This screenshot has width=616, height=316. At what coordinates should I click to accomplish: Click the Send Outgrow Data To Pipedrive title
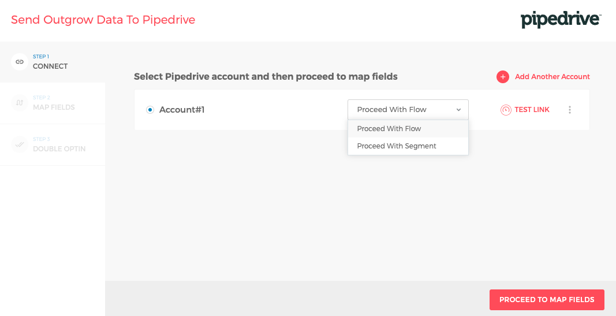[103, 20]
